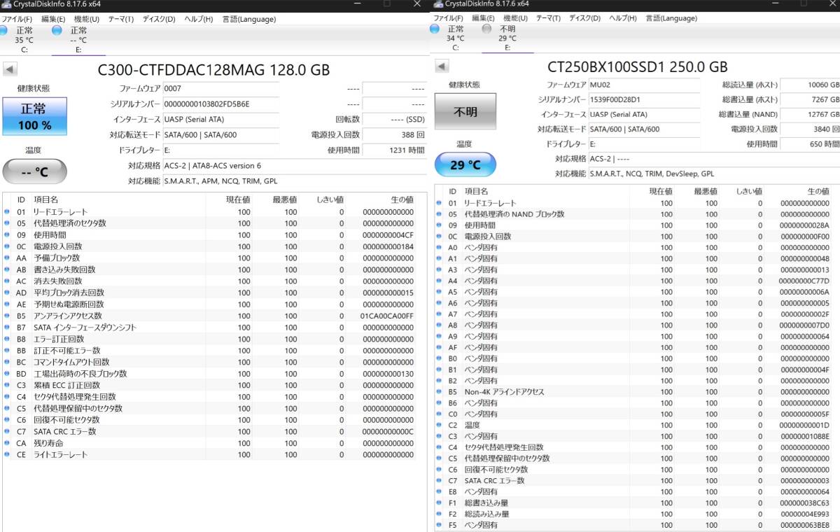Click status dot of row 05 代替処理済の NAND ブロック数

[x=439, y=214]
